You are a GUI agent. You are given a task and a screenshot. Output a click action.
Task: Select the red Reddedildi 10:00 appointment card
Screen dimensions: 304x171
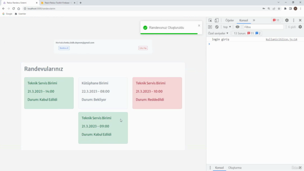point(157,93)
